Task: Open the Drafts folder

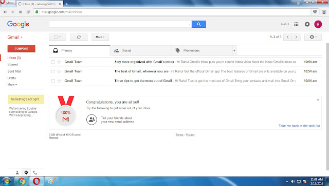Action: click(x=11, y=78)
